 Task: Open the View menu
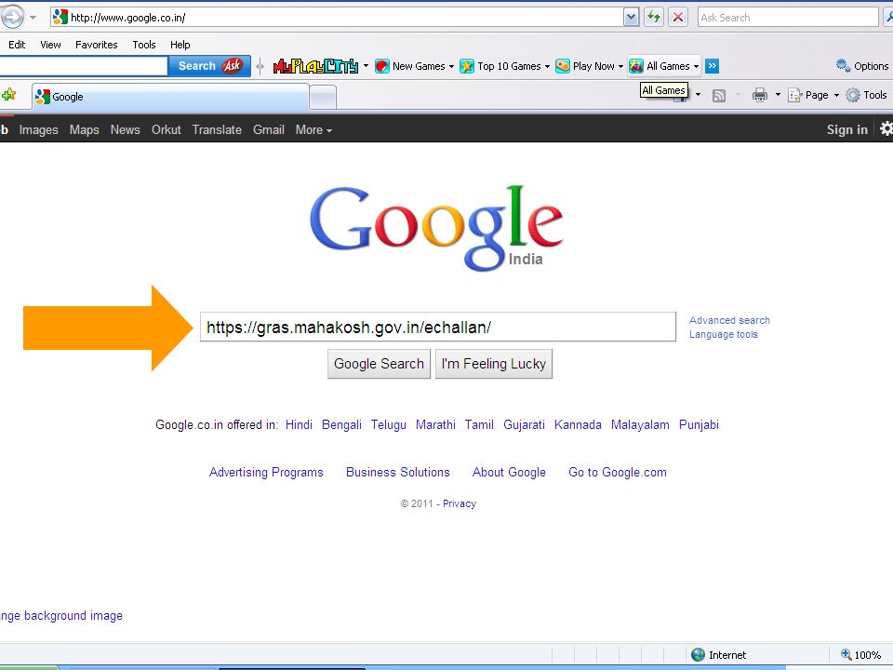pos(50,45)
